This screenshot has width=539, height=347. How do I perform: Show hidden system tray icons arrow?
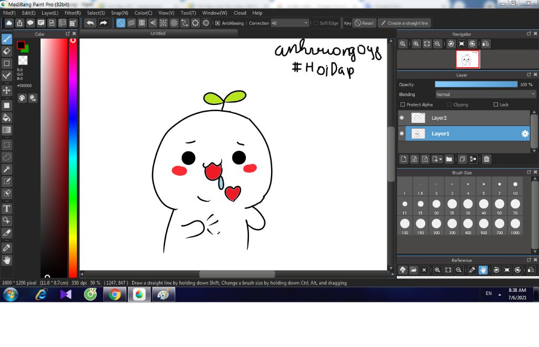pyautogui.click(x=500, y=295)
